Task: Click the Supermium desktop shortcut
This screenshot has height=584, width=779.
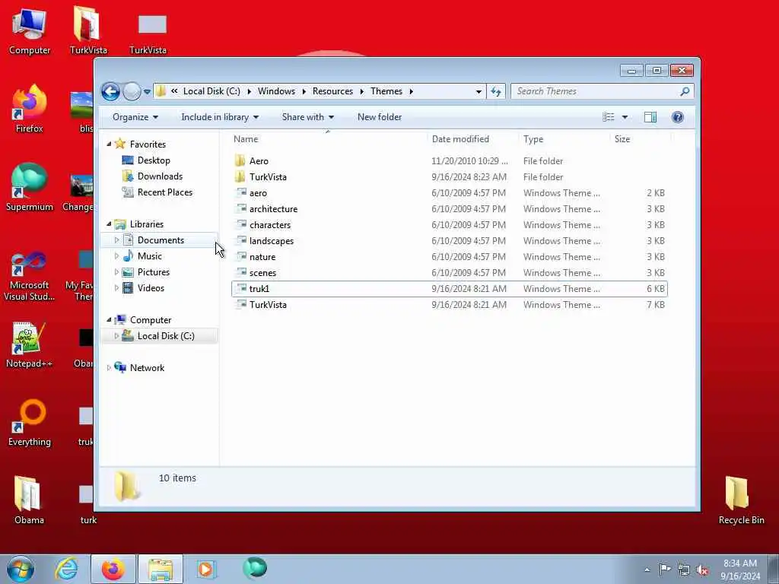Action: pyautogui.click(x=30, y=187)
